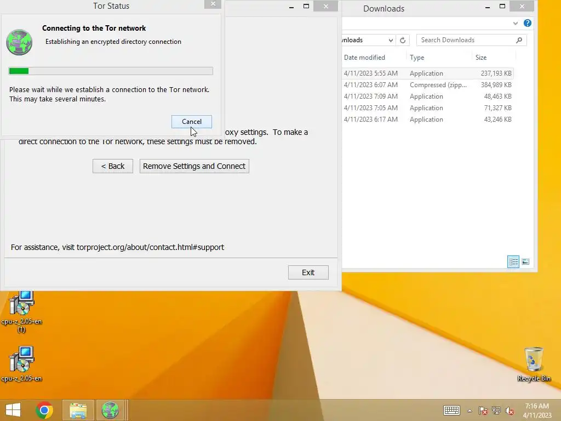Viewport: 561px width, 421px height.
Task: Open the cpu-z_2.05-en (1) desktop installer
Action: 21,312
